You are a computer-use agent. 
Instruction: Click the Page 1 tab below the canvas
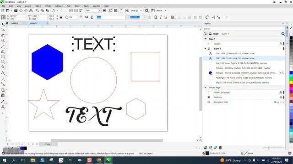(x=48, y=144)
